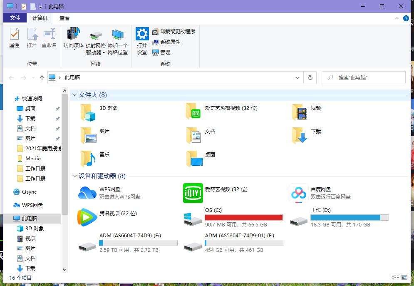This screenshot has width=414, height=286.
Task: Open 系统属性 system properties
Action: (x=166, y=42)
